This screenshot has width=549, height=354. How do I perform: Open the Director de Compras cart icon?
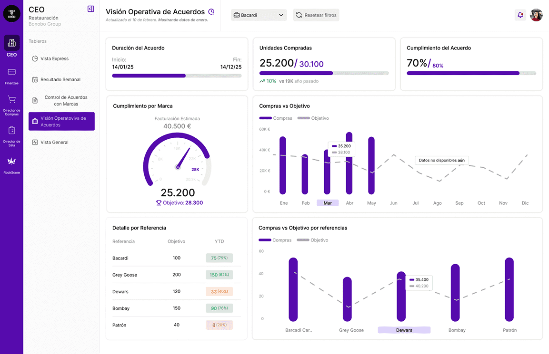[12, 99]
